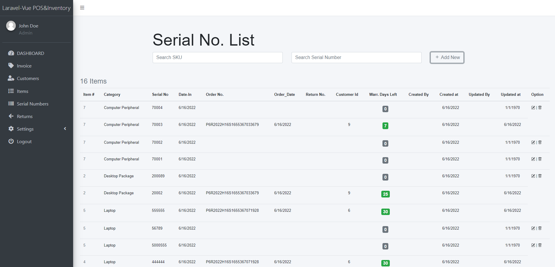Click the Add New button
Image resolution: width=555 pixels, height=267 pixels.
[447, 57]
